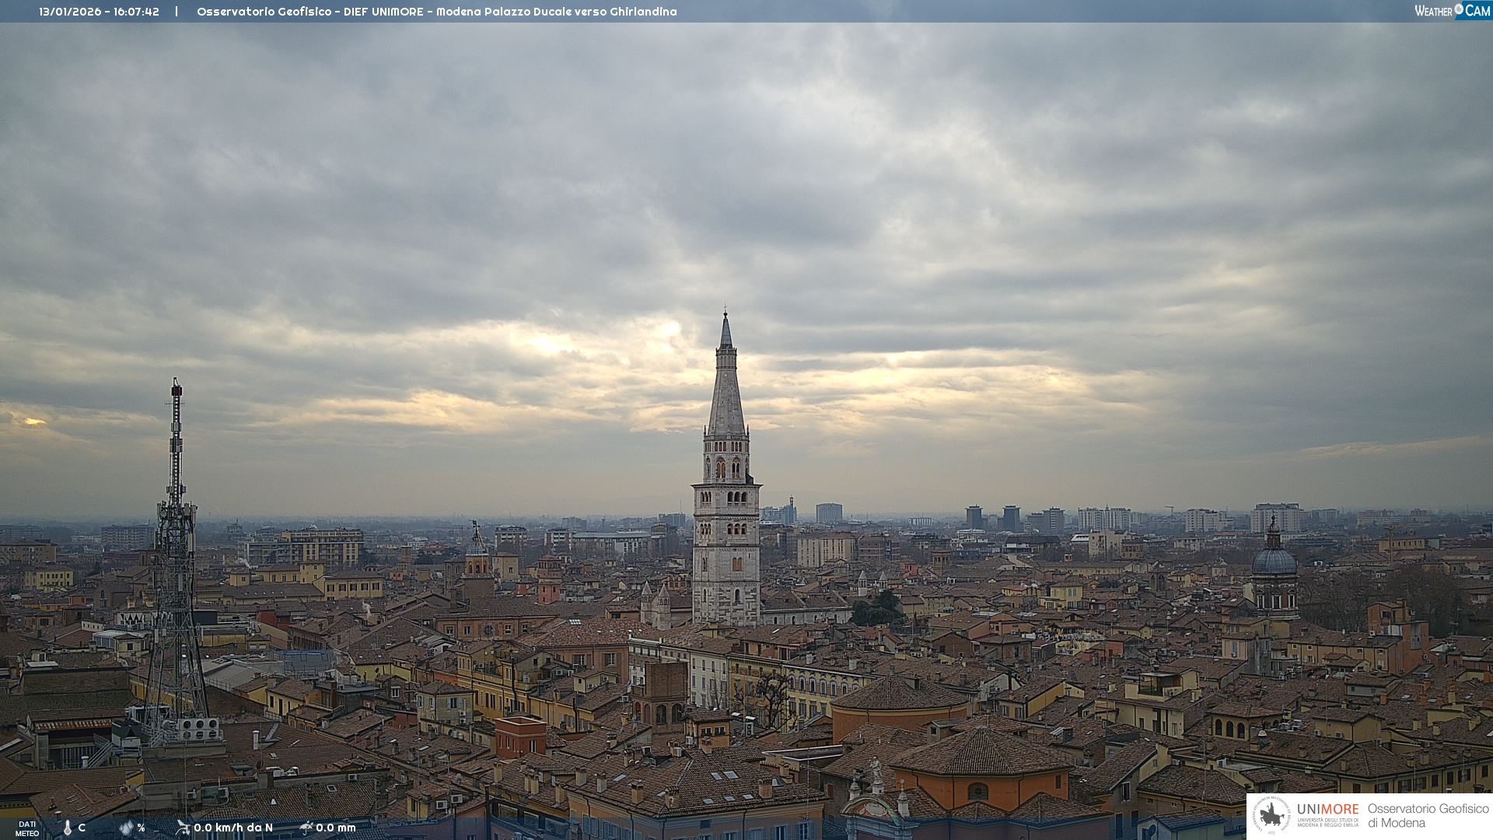Click the rain umbrella precipitation icon
1493x840 pixels.
tap(306, 828)
